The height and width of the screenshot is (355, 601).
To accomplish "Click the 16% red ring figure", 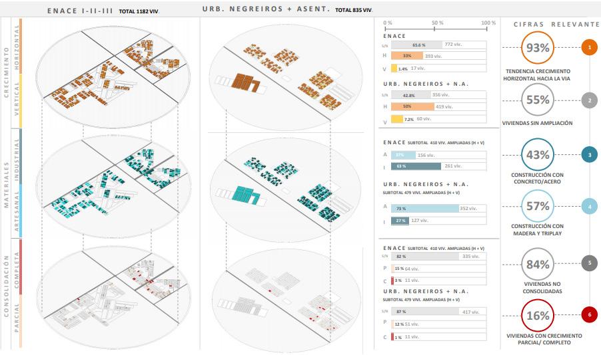I will (538, 316).
